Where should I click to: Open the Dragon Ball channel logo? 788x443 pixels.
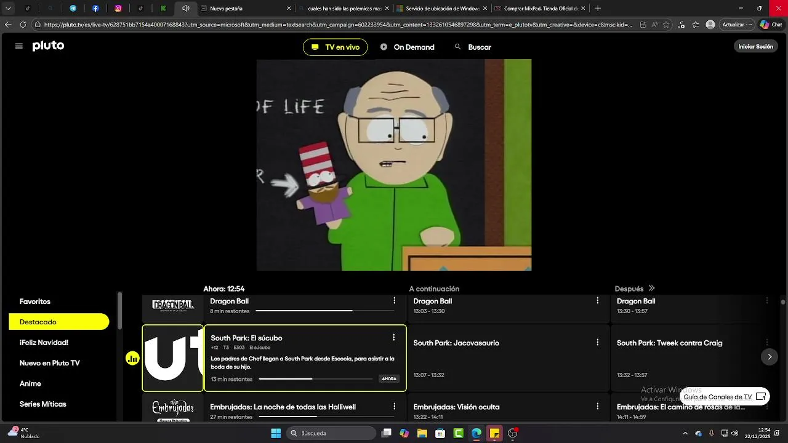pos(173,305)
